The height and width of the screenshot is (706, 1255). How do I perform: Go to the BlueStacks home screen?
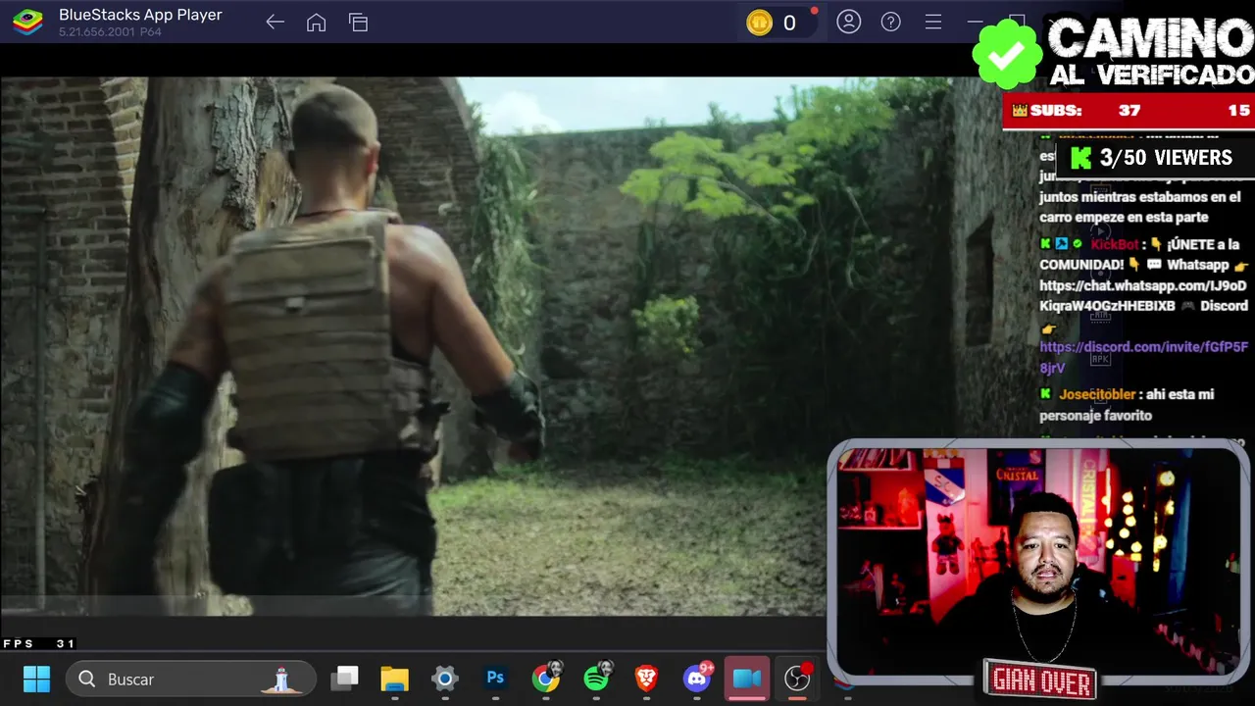316,23
